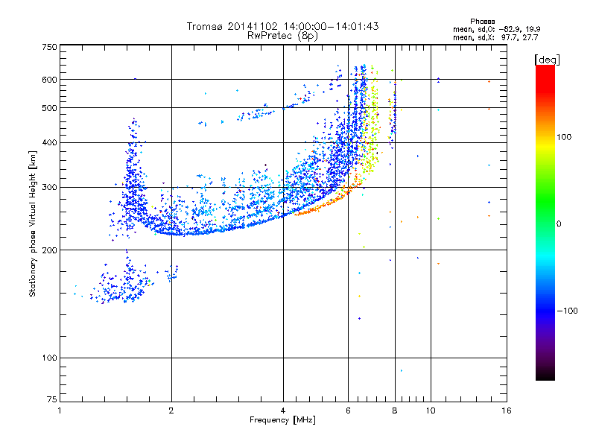Click the '6' frequency tick label
The image size is (596, 447).
coord(348,410)
